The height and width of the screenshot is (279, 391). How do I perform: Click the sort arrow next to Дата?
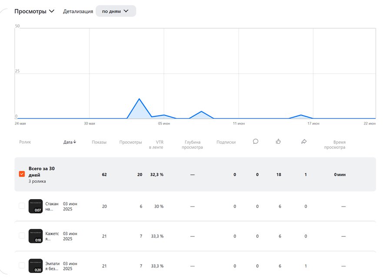coord(75,142)
